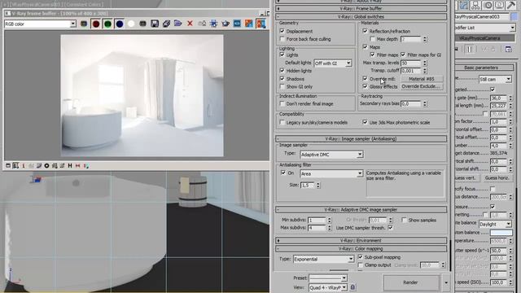This screenshot has width=521, height=293.
Task: Open the RGB color channel dropdown
Action: click(x=40, y=24)
